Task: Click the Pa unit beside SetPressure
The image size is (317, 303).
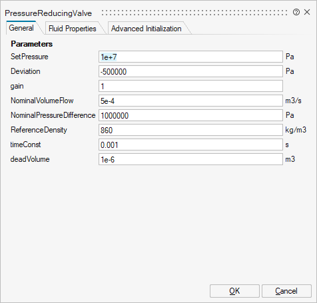Action: (x=290, y=57)
